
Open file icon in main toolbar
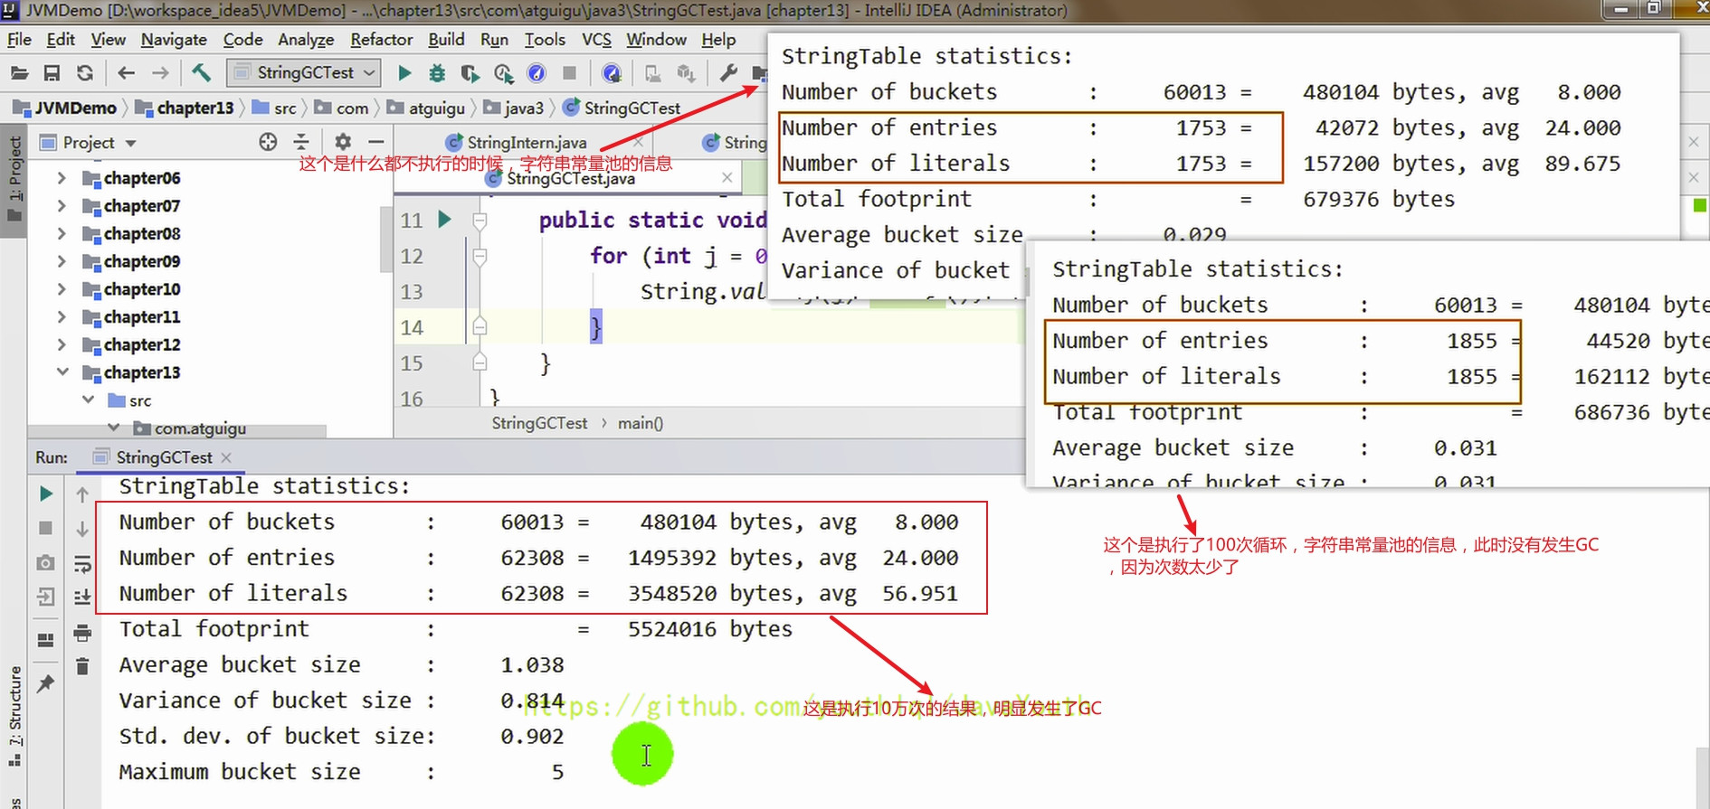(x=19, y=72)
